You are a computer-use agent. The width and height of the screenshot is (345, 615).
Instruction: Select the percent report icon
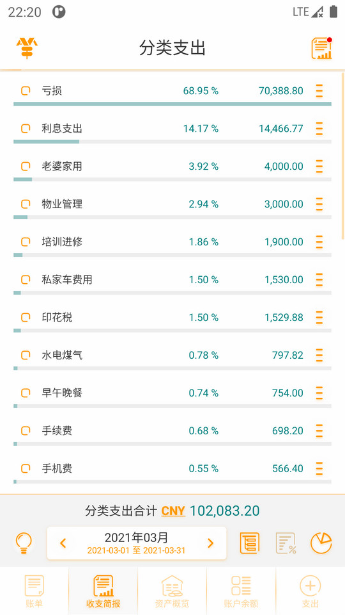(x=286, y=543)
